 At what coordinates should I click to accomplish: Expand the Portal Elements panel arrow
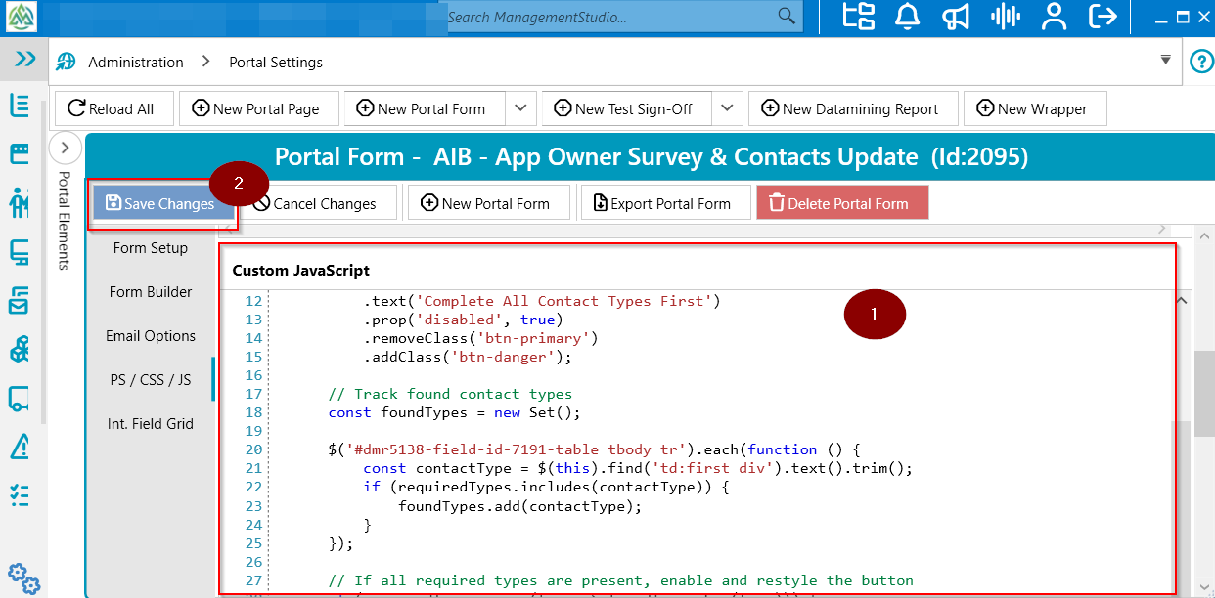[x=65, y=148]
